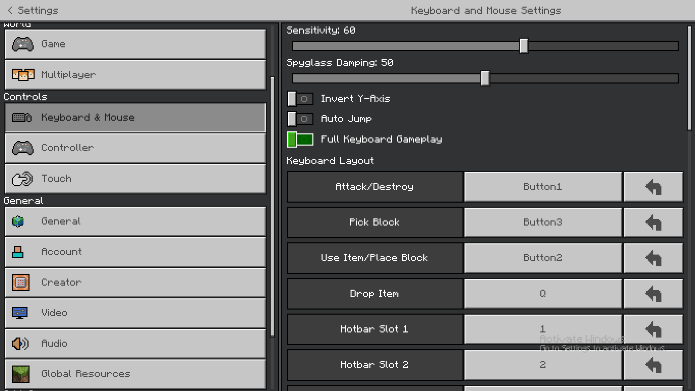Switch to the Video settings tab
695x391 pixels.
coord(135,313)
